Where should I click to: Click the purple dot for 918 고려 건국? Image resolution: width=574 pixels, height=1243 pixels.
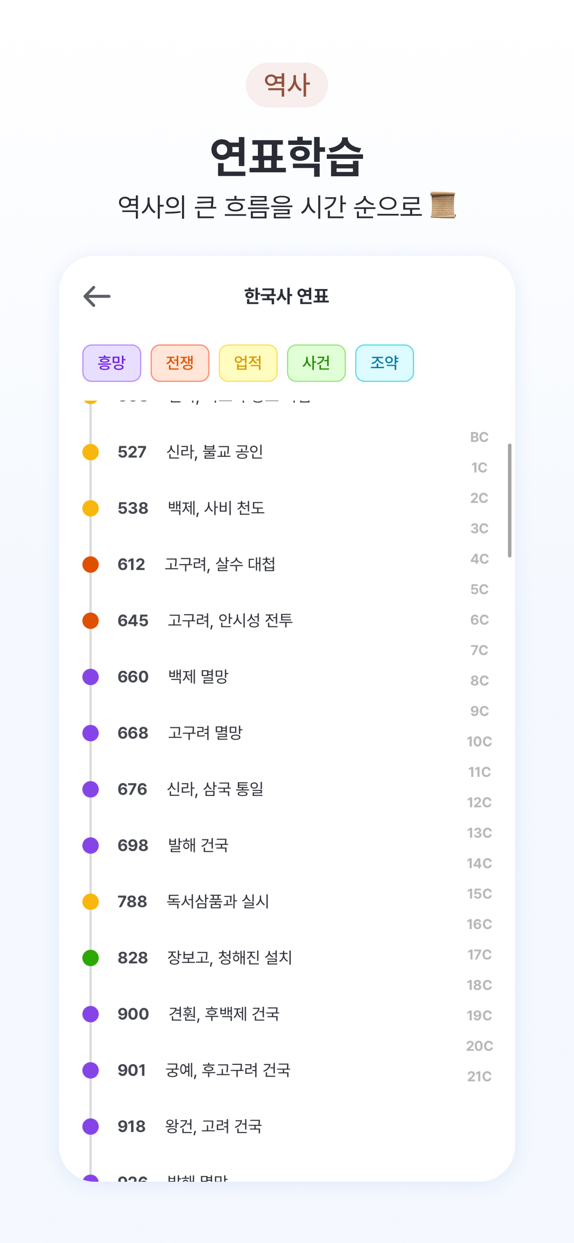pos(91,1126)
